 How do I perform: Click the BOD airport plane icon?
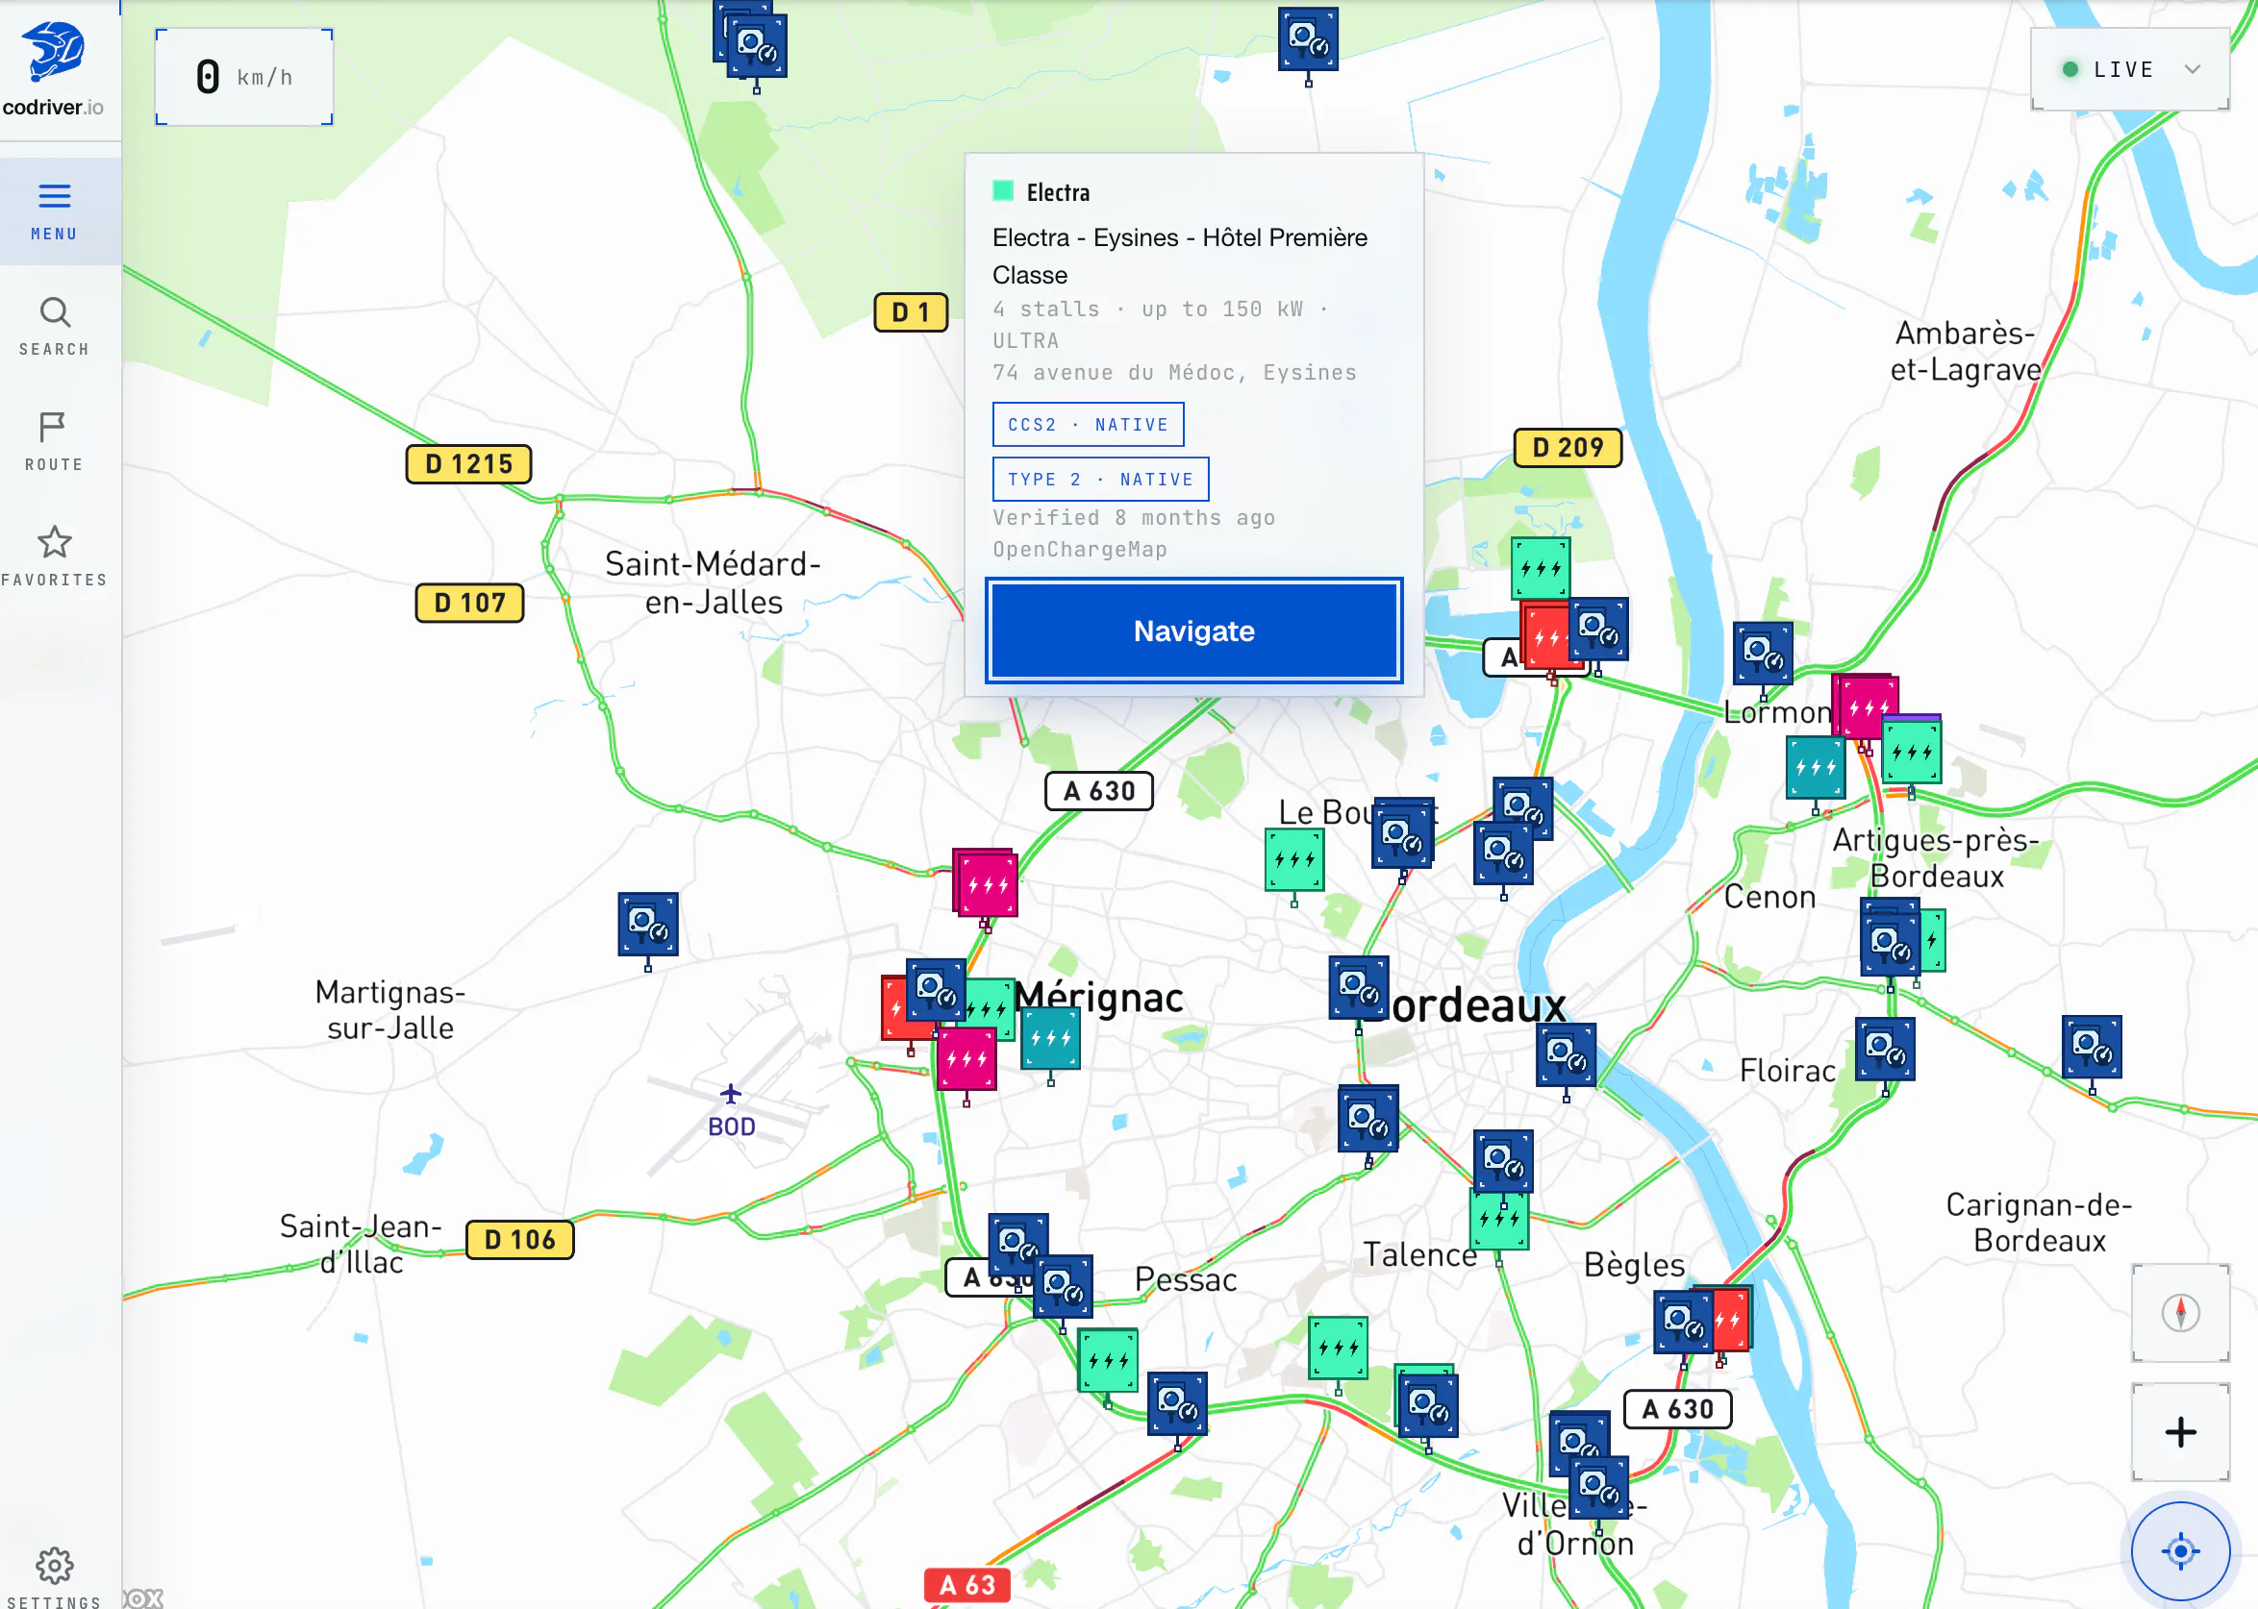(731, 1094)
